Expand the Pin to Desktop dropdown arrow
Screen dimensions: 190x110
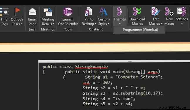point(95,24)
